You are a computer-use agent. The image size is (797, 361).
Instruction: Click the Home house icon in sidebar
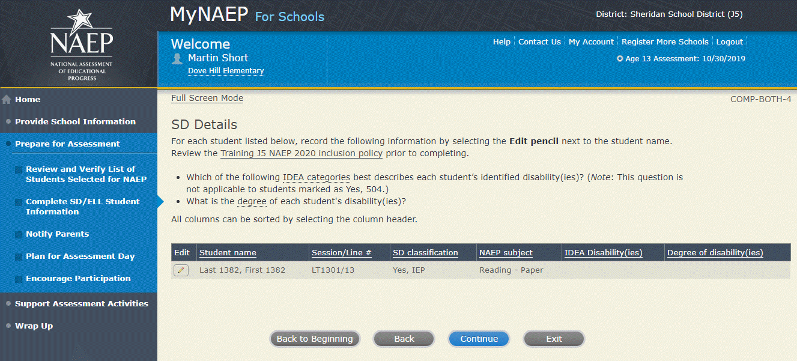point(7,100)
